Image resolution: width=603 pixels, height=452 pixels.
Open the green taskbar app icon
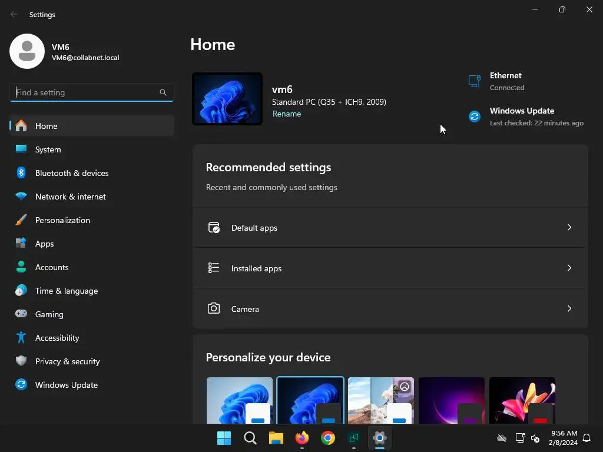pos(354,438)
